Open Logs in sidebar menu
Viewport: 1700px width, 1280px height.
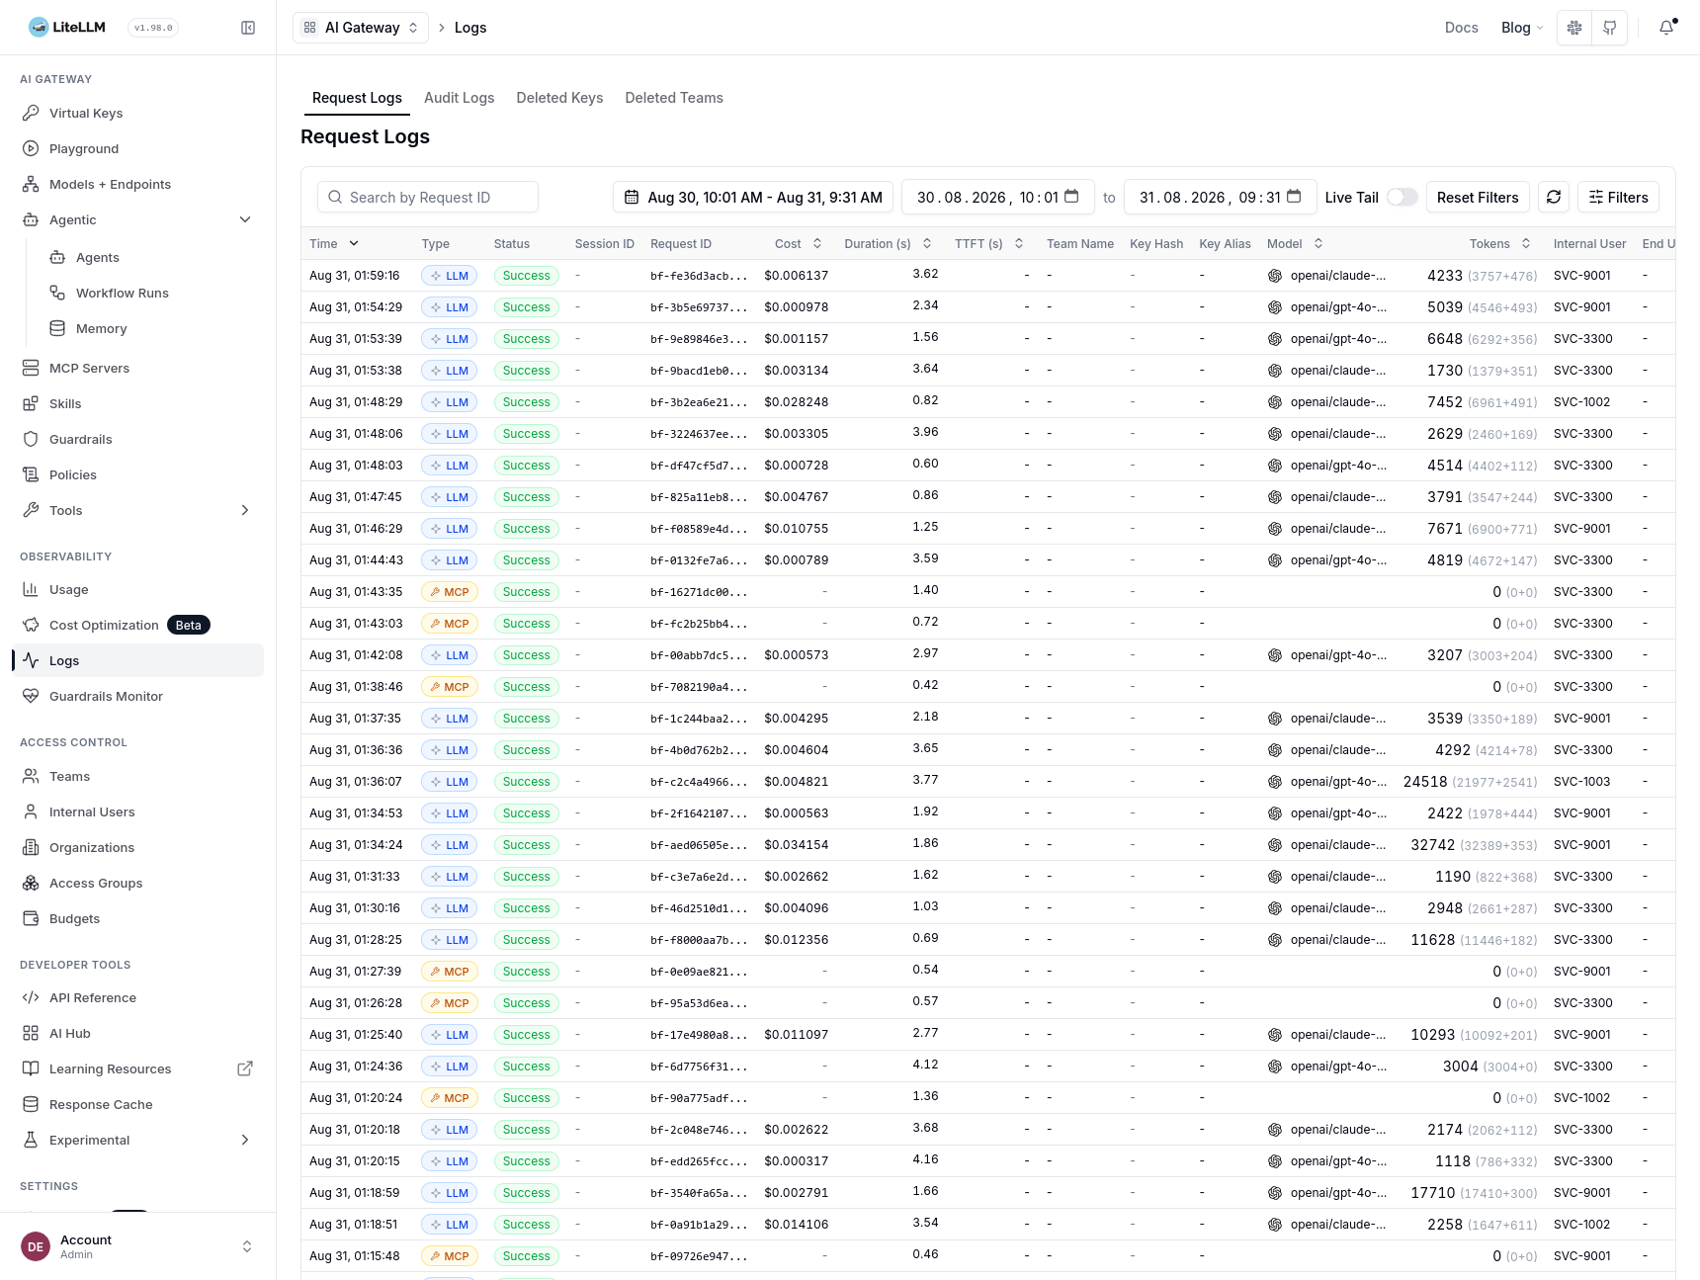pos(137,660)
